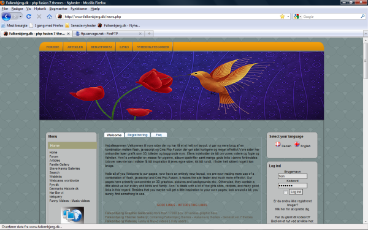Open the list all tabs dropdown
Screen dimensions: 368x230
point(366,34)
